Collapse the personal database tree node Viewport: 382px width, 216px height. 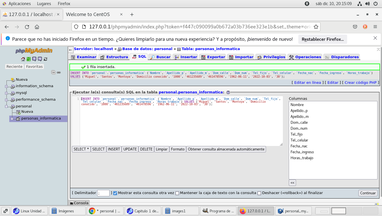point(6,106)
